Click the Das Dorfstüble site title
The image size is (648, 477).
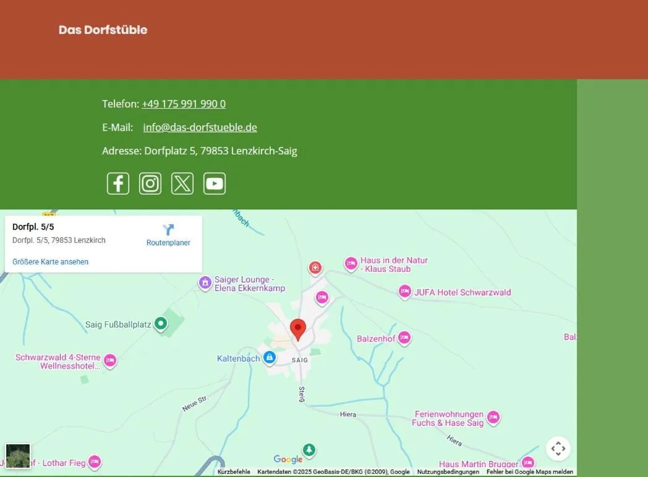click(x=103, y=30)
